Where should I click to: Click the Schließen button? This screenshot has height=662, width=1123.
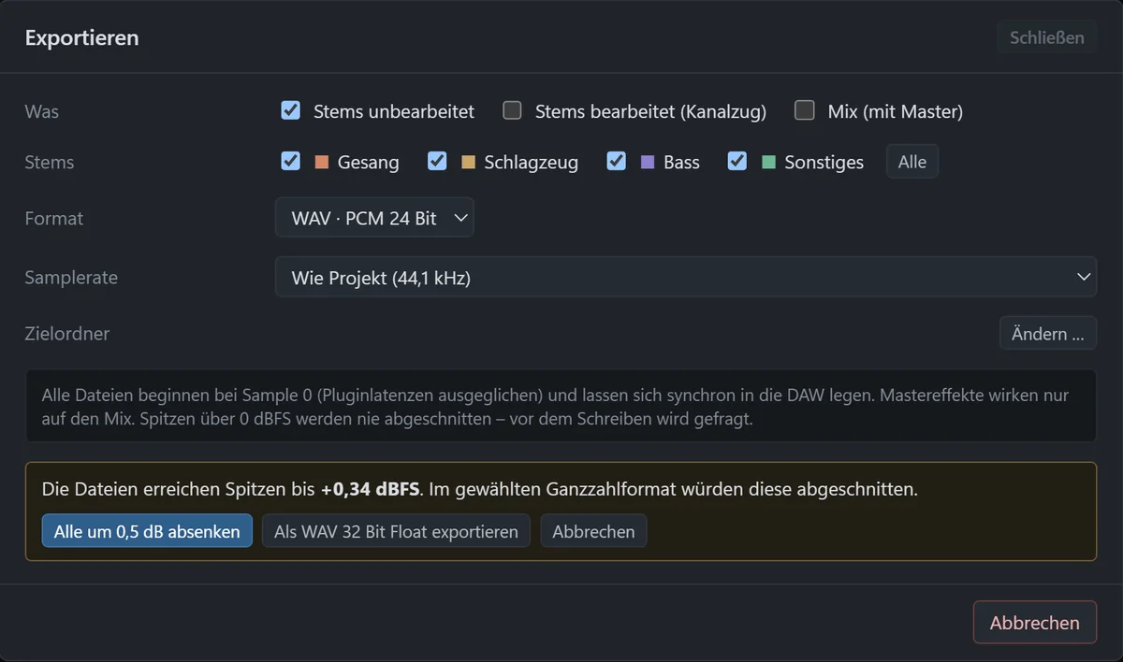click(x=1047, y=37)
